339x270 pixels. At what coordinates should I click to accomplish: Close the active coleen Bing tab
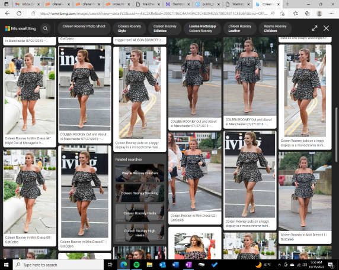click(279, 4)
